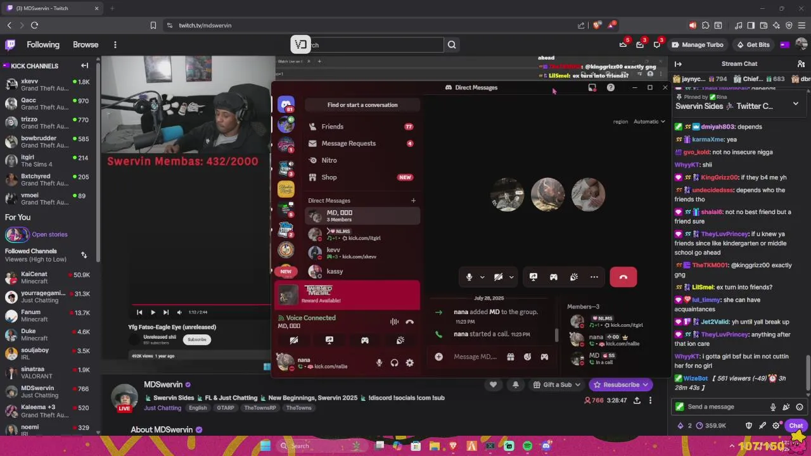The height and width of the screenshot is (456, 811).
Task: Open region Automatic dropdown
Action: coord(649,122)
